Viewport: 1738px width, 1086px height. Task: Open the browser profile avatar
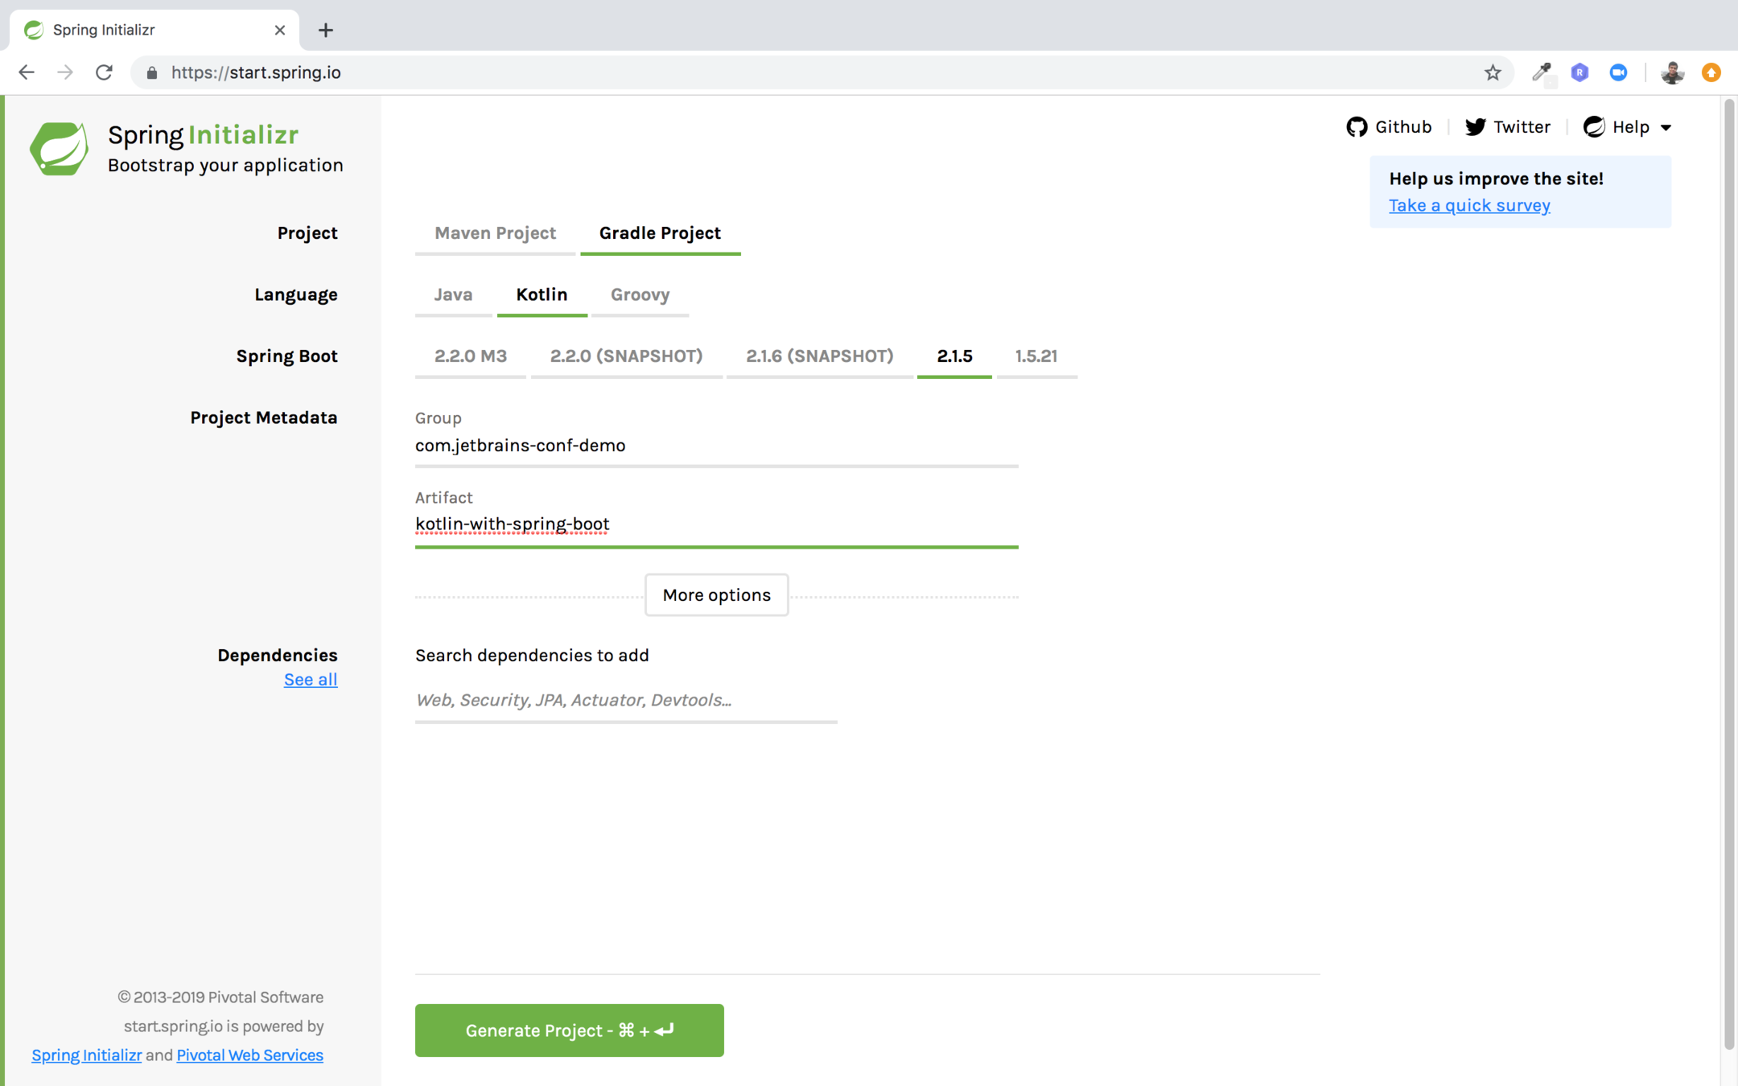(1672, 72)
